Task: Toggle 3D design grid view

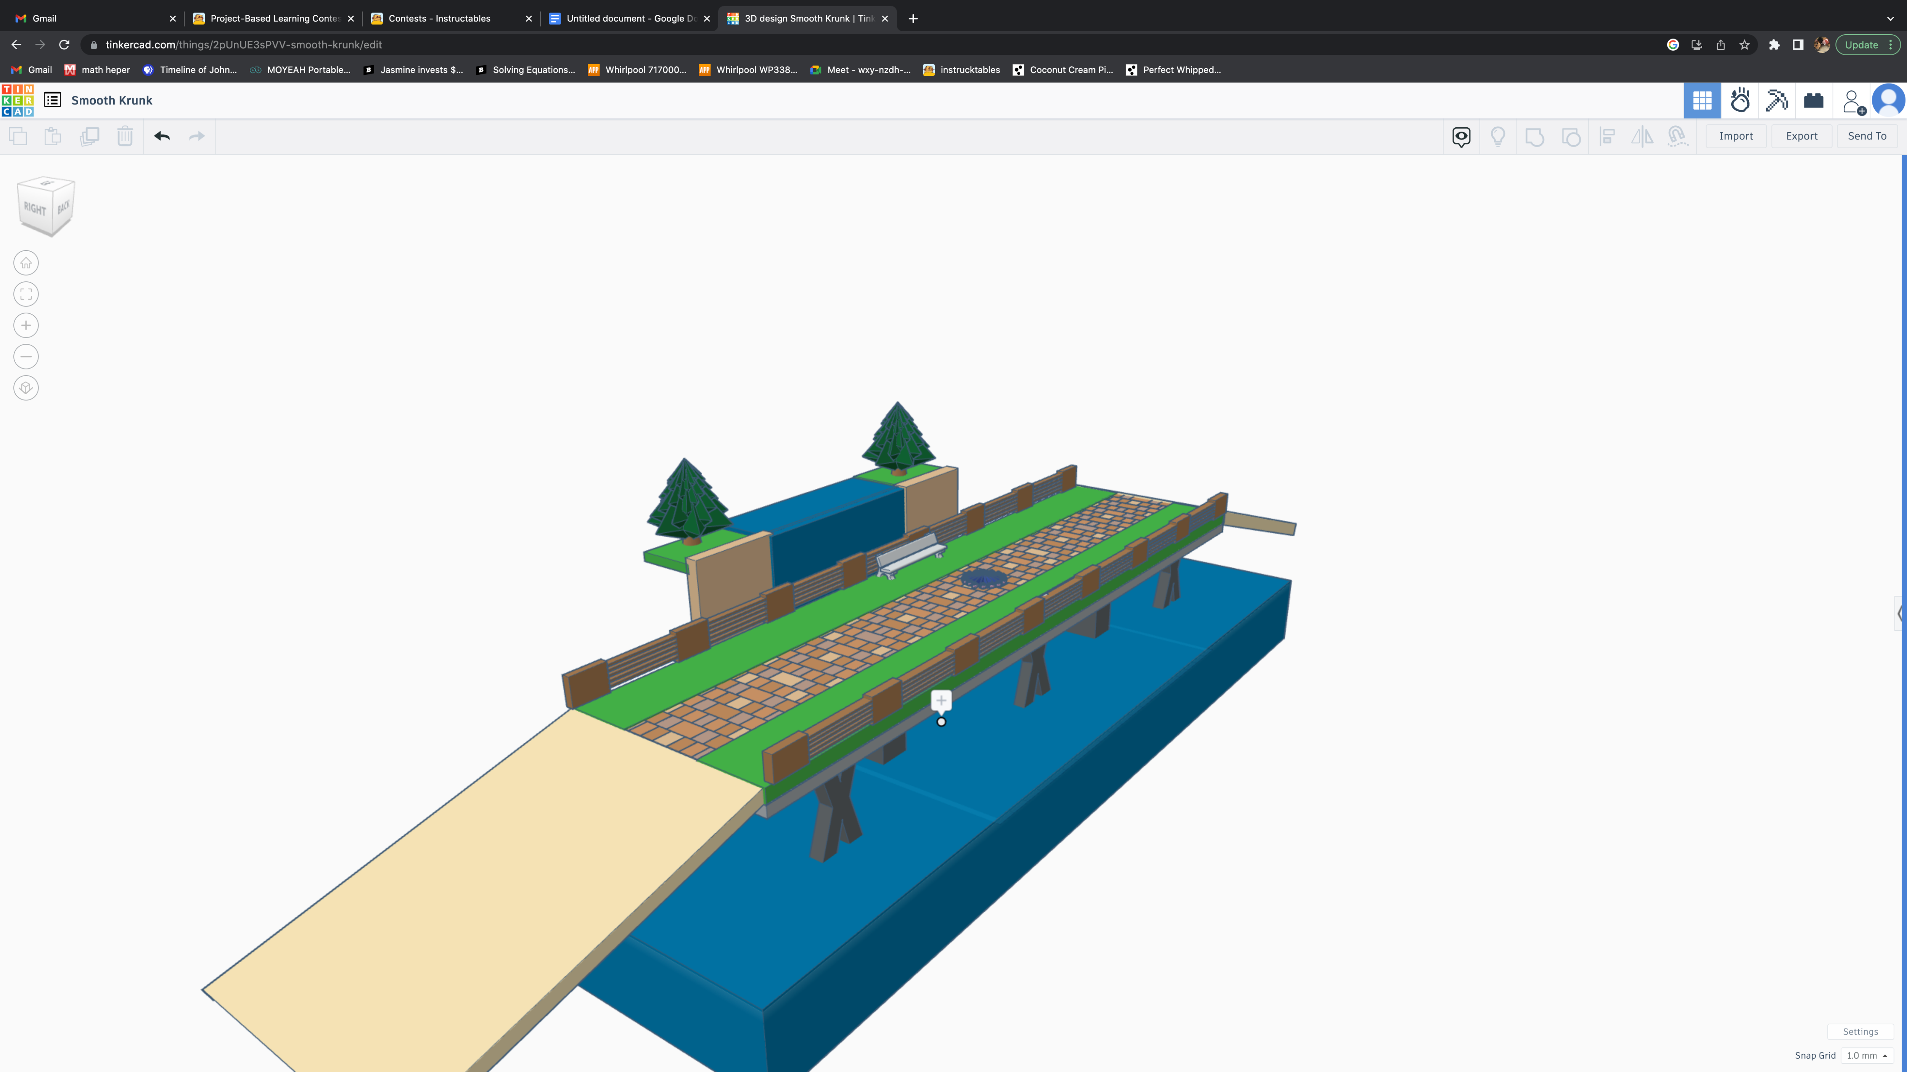Action: point(1702,101)
